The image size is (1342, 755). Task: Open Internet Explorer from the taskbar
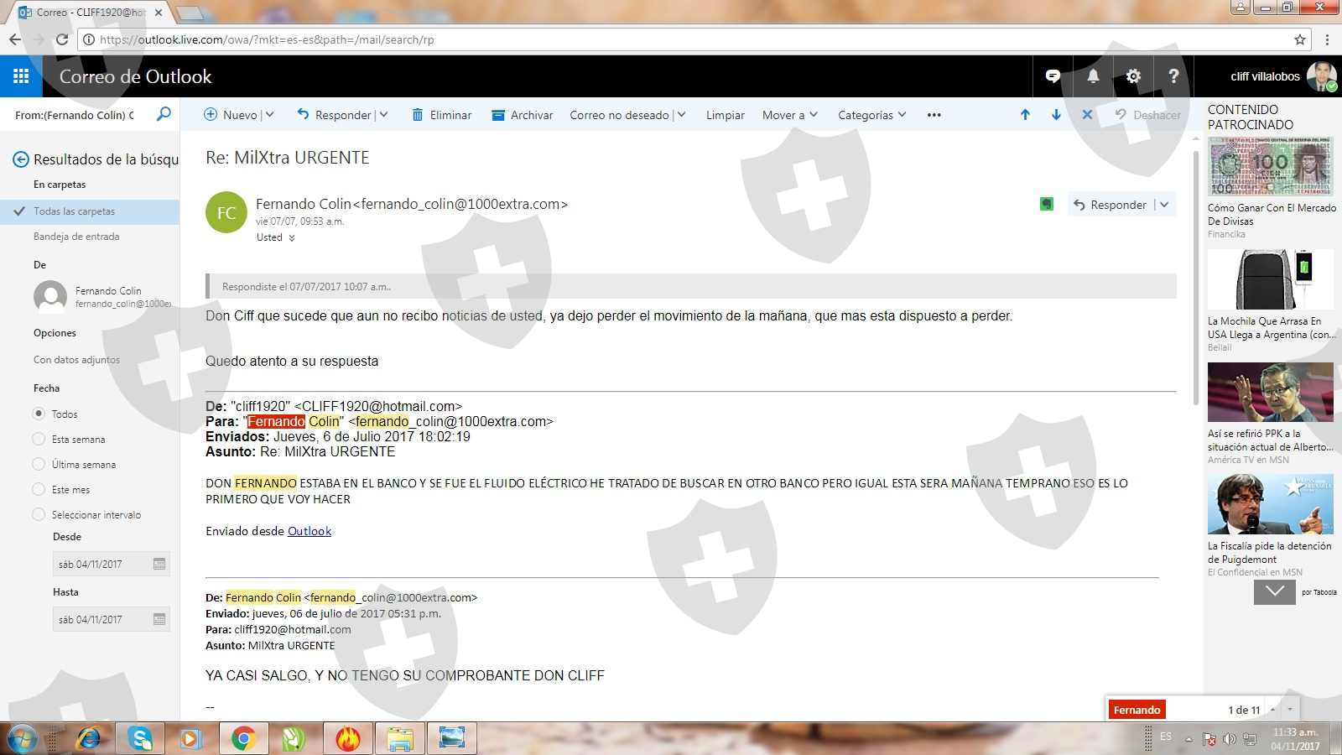(x=87, y=738)
